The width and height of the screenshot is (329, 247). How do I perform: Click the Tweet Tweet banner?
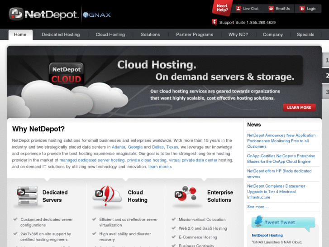(x=283, y=223)
